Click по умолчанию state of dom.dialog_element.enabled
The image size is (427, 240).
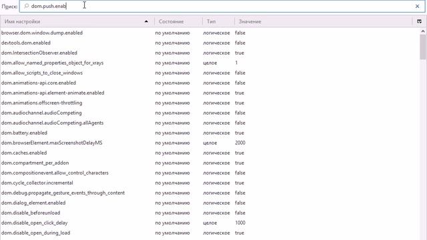tap(172, 203)
